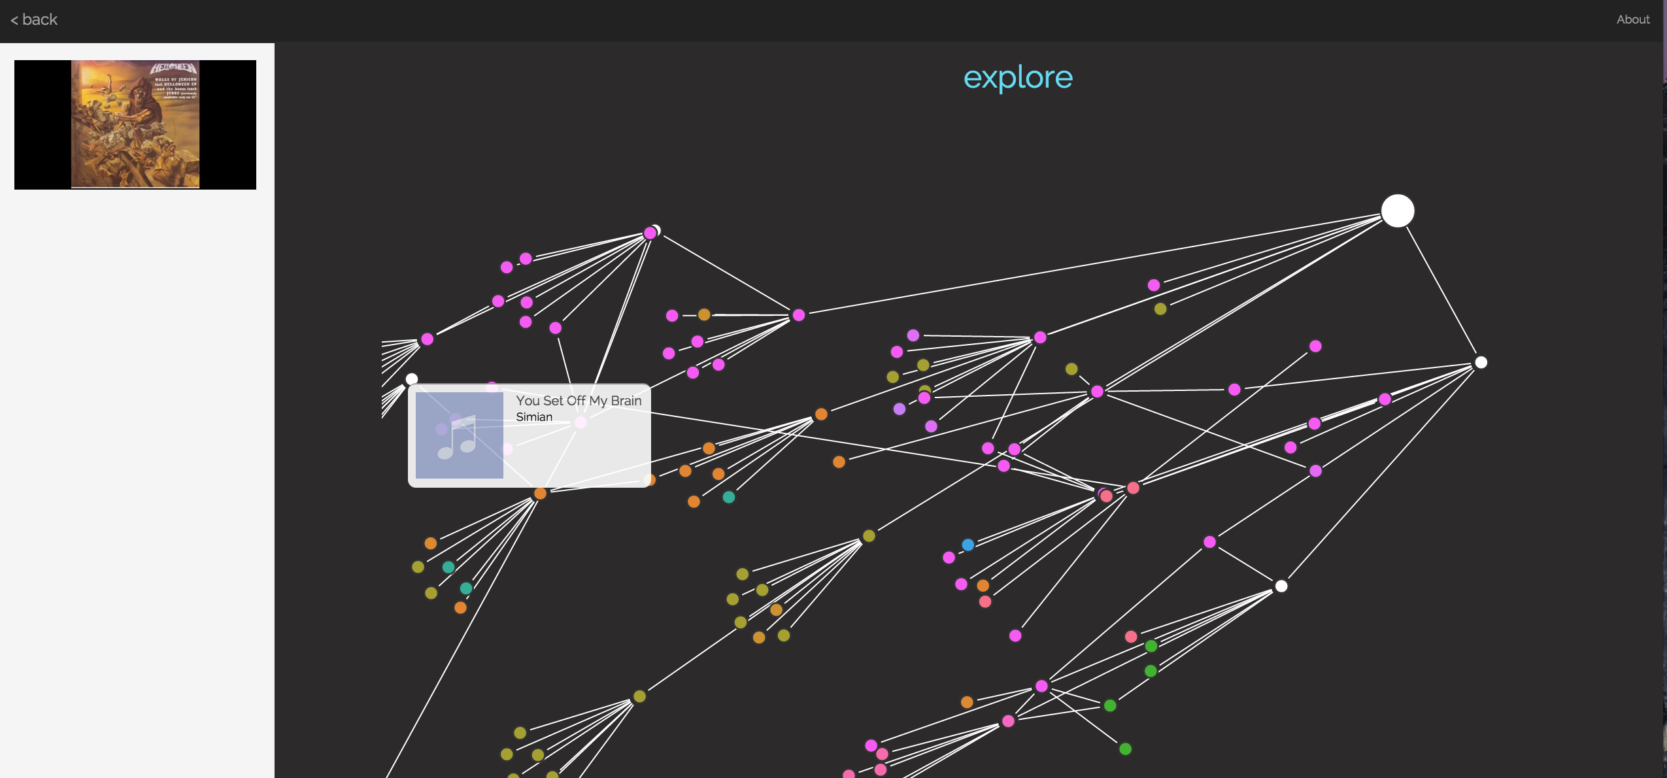The width and height of the screenshot is (1667, 778).
Task: Select the teal node beside the orange cluster
Action: (x=728, y=497)
